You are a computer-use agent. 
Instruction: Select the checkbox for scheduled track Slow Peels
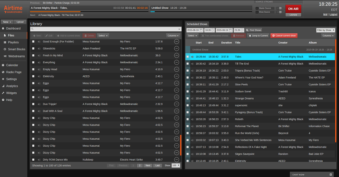(187, 84)
